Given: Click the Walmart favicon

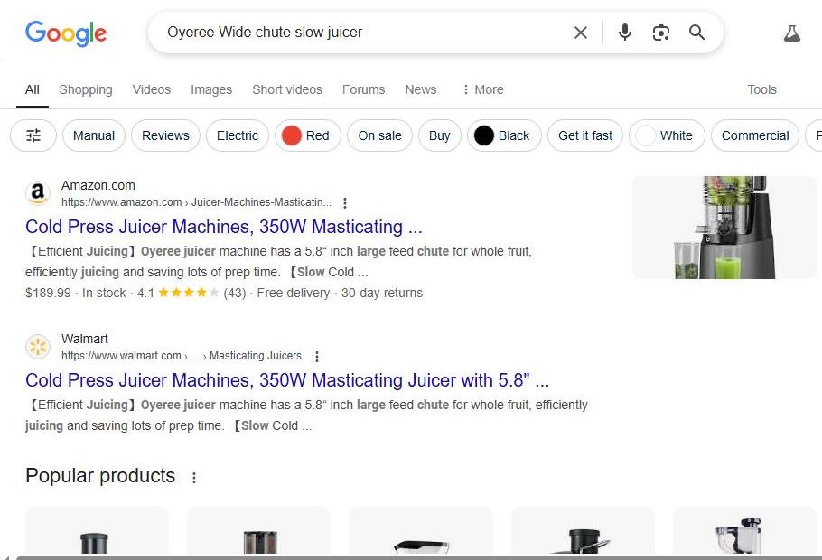Looking at the screenshot, I should (x=38, y=347).
